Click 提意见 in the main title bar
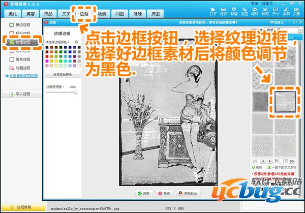The height and width of the screenshot is (213, 305). coord(267,4)
